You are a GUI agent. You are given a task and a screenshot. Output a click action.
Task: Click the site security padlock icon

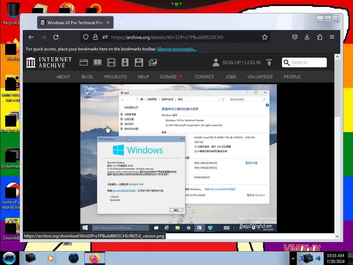coord(95,37)
